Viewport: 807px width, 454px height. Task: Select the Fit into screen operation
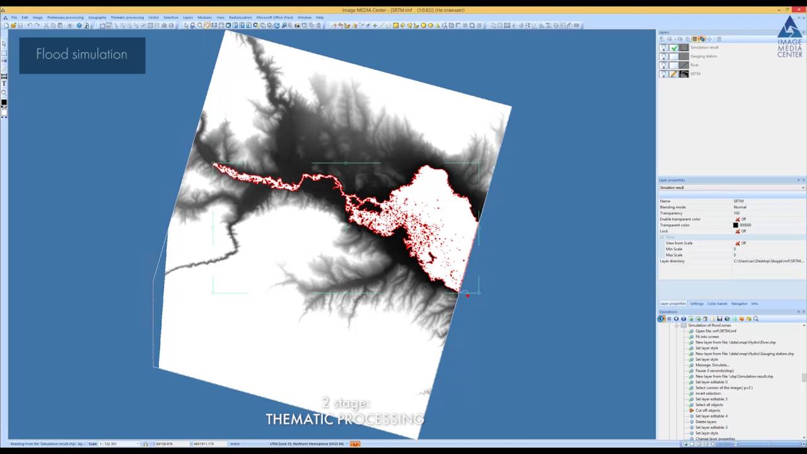707,337
